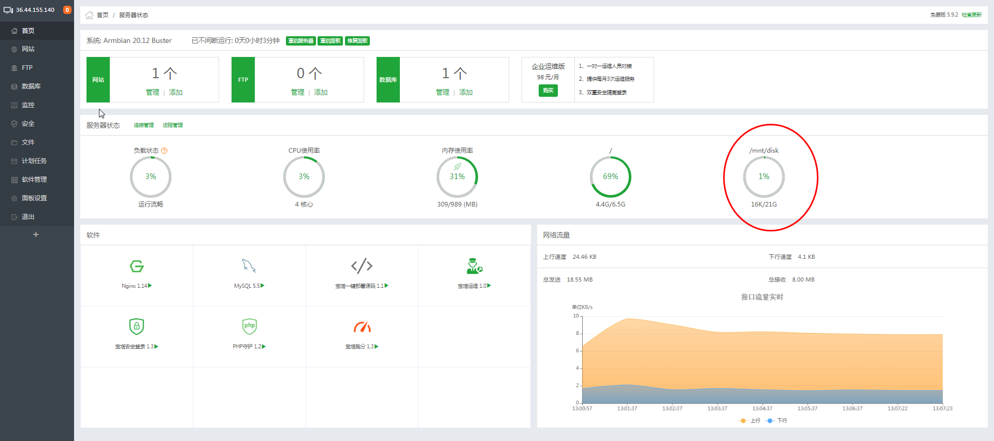Click the 内存使用率 memory gauge at 31%

click(457, 177)
